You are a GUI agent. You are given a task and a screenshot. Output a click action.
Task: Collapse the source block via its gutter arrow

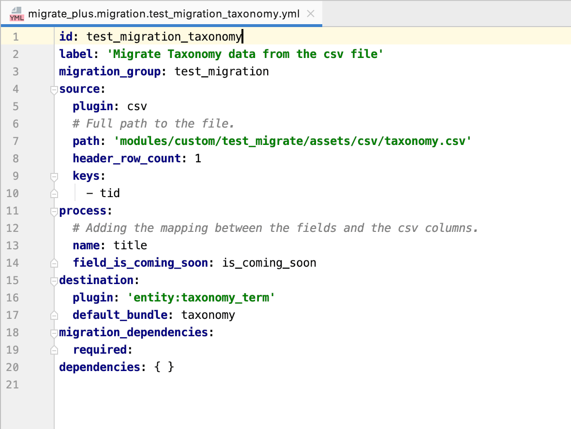[54, 89]
